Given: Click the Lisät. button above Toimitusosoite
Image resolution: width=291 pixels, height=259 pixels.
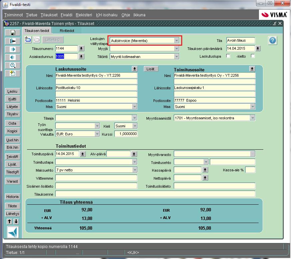Looking at the screenshot, I should (151, 69).
